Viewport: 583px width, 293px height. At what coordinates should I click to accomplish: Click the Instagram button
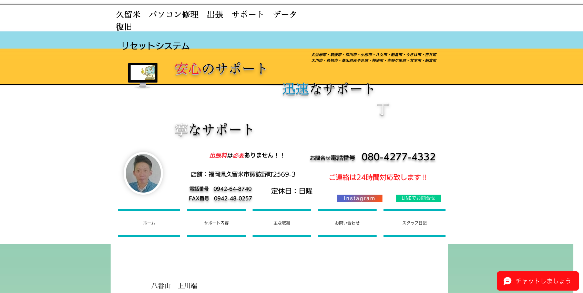[360, 198]
